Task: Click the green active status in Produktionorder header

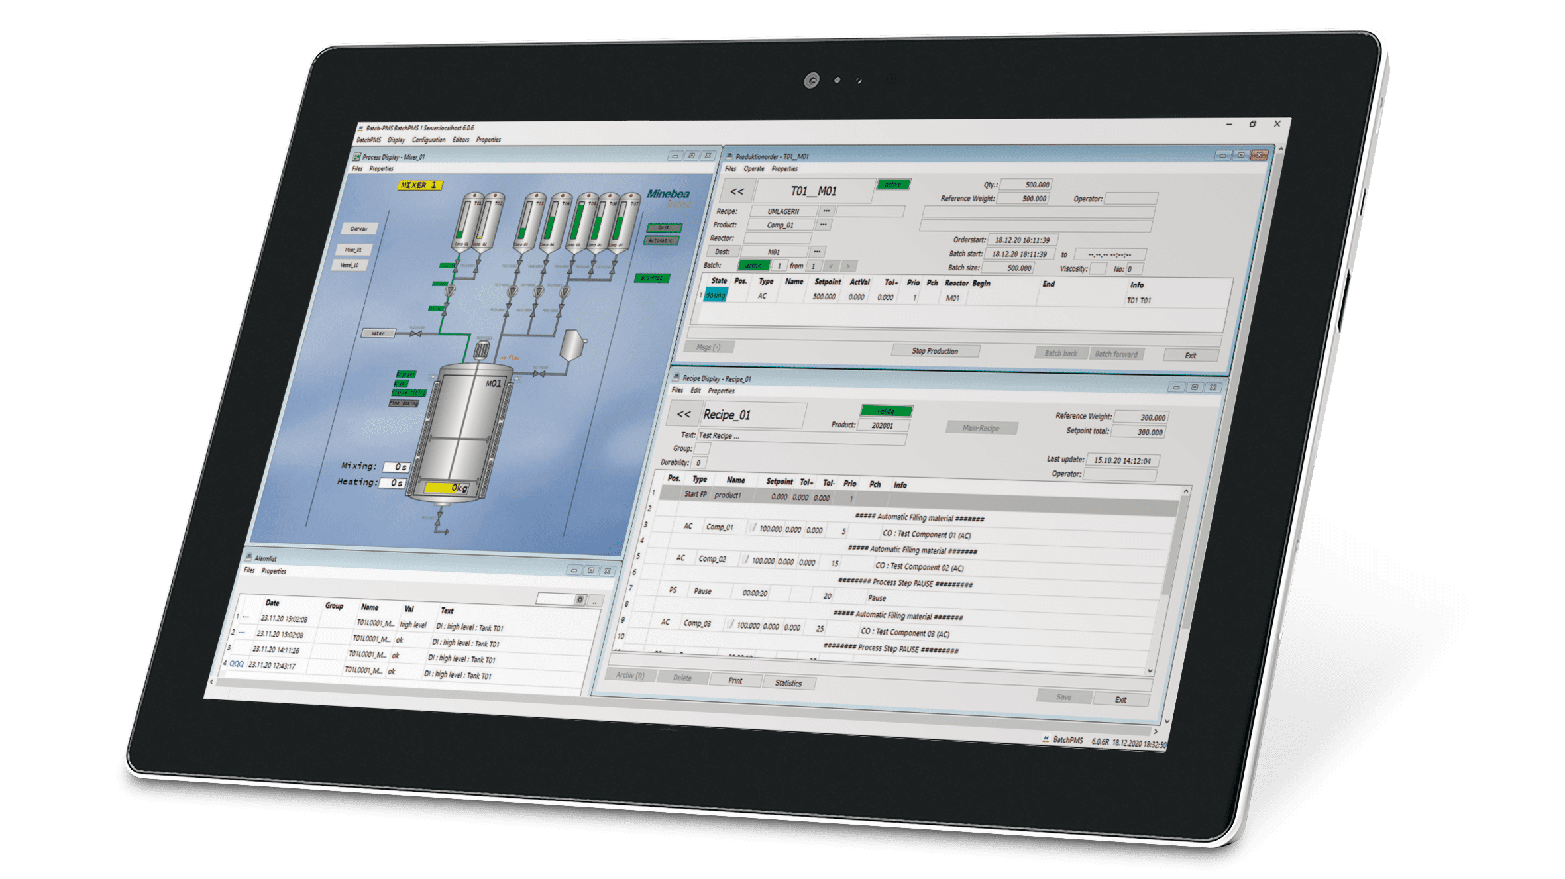Action: click(893, 185)
